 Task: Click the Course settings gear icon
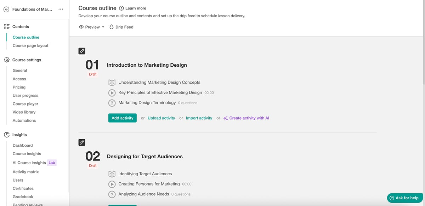pyautogui.click(x=6, y=60)
